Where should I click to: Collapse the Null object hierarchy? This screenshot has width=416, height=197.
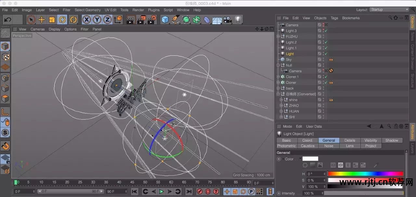coord(278,65)
